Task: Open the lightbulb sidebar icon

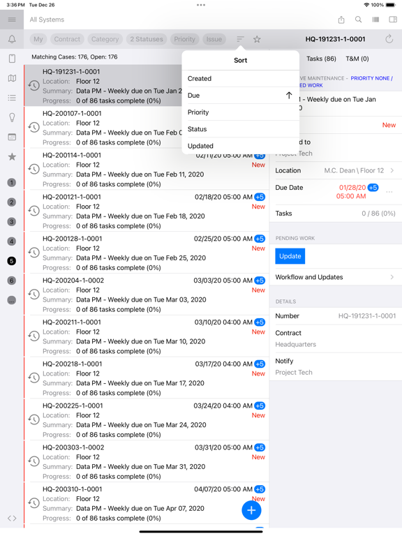Action: (x=12, y=117)
